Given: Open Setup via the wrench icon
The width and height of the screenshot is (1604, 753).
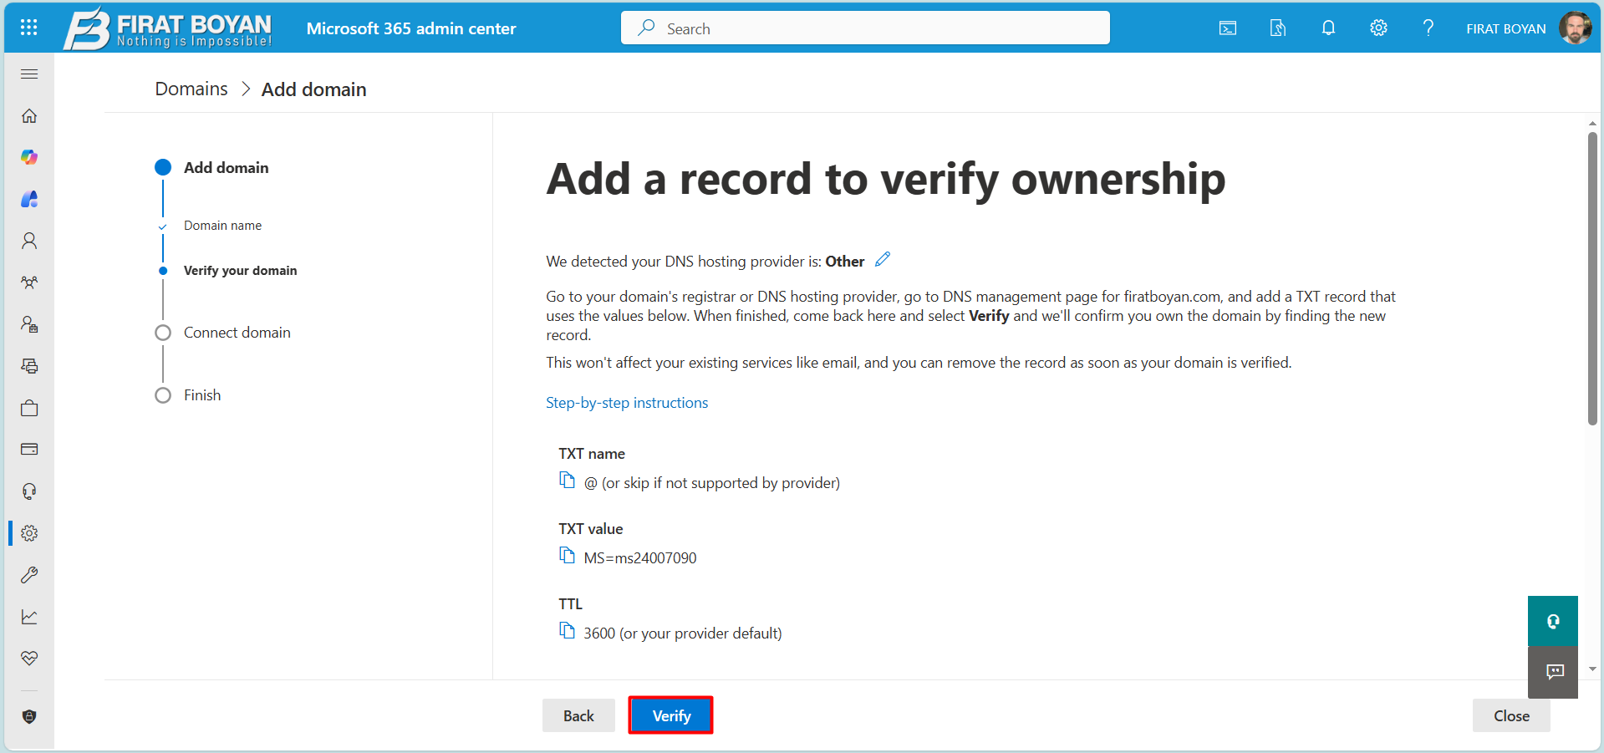Looking at the screenshot, I should [x=28, y=575].
